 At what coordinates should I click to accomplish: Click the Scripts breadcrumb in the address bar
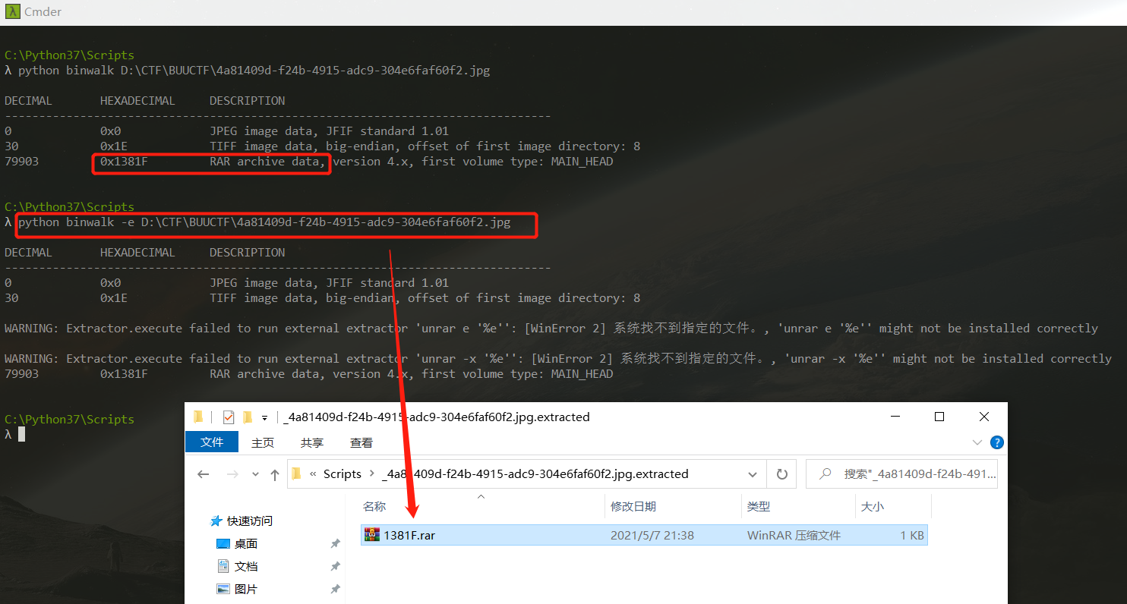click(x=341, y=473)
